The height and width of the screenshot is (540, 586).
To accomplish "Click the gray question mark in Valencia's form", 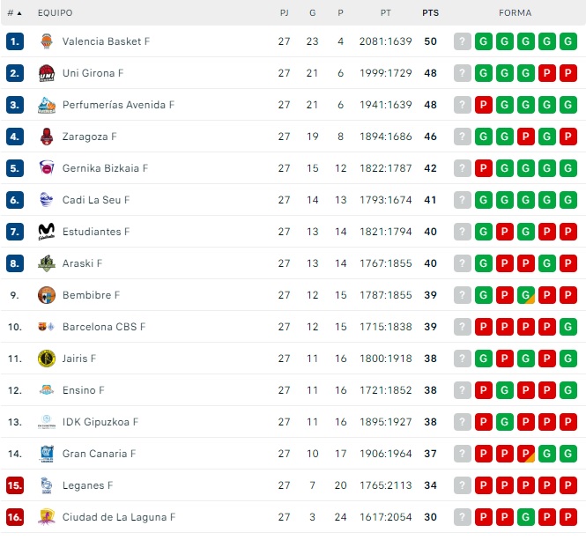I will tap(463, 41).
